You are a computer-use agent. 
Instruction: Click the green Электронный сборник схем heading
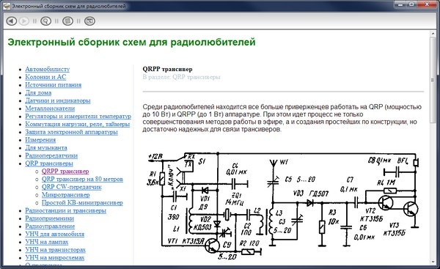point(131,42)
